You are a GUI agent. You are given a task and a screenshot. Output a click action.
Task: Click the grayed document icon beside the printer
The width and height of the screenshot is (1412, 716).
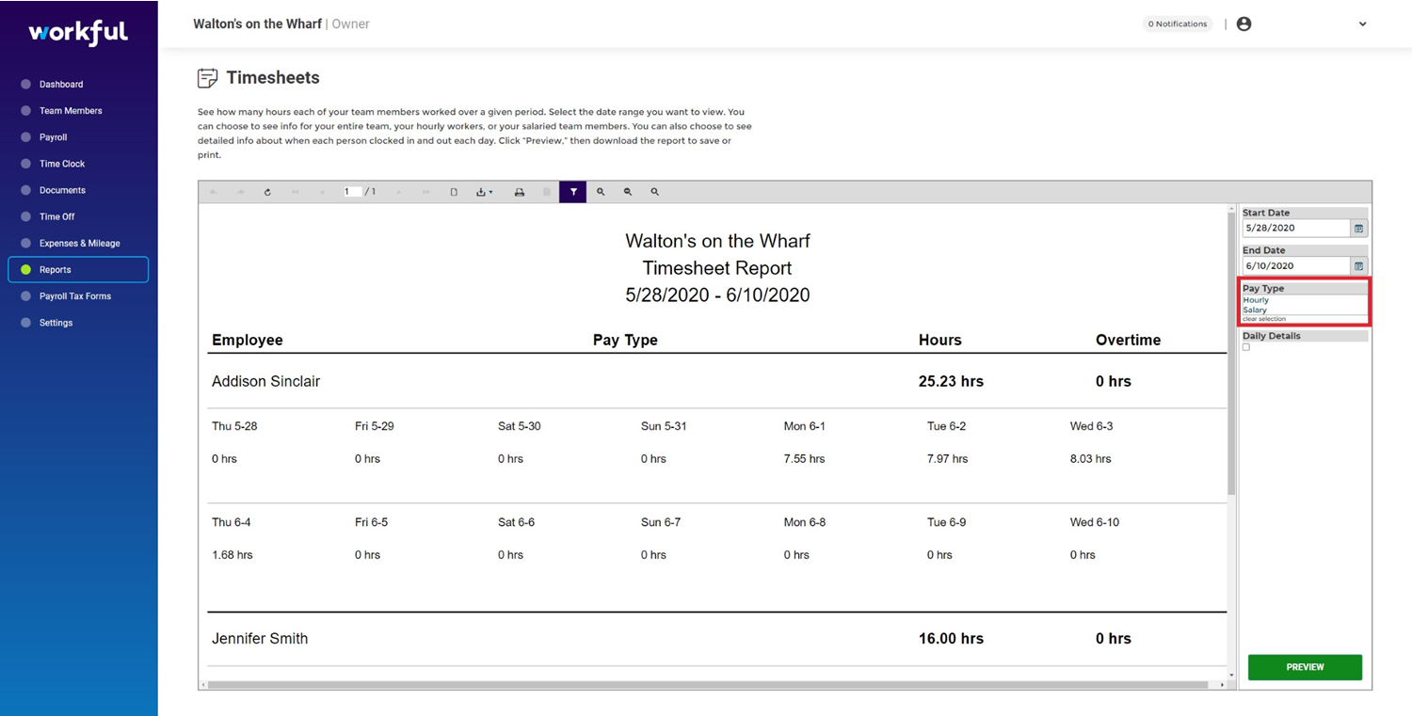[546, 192]
